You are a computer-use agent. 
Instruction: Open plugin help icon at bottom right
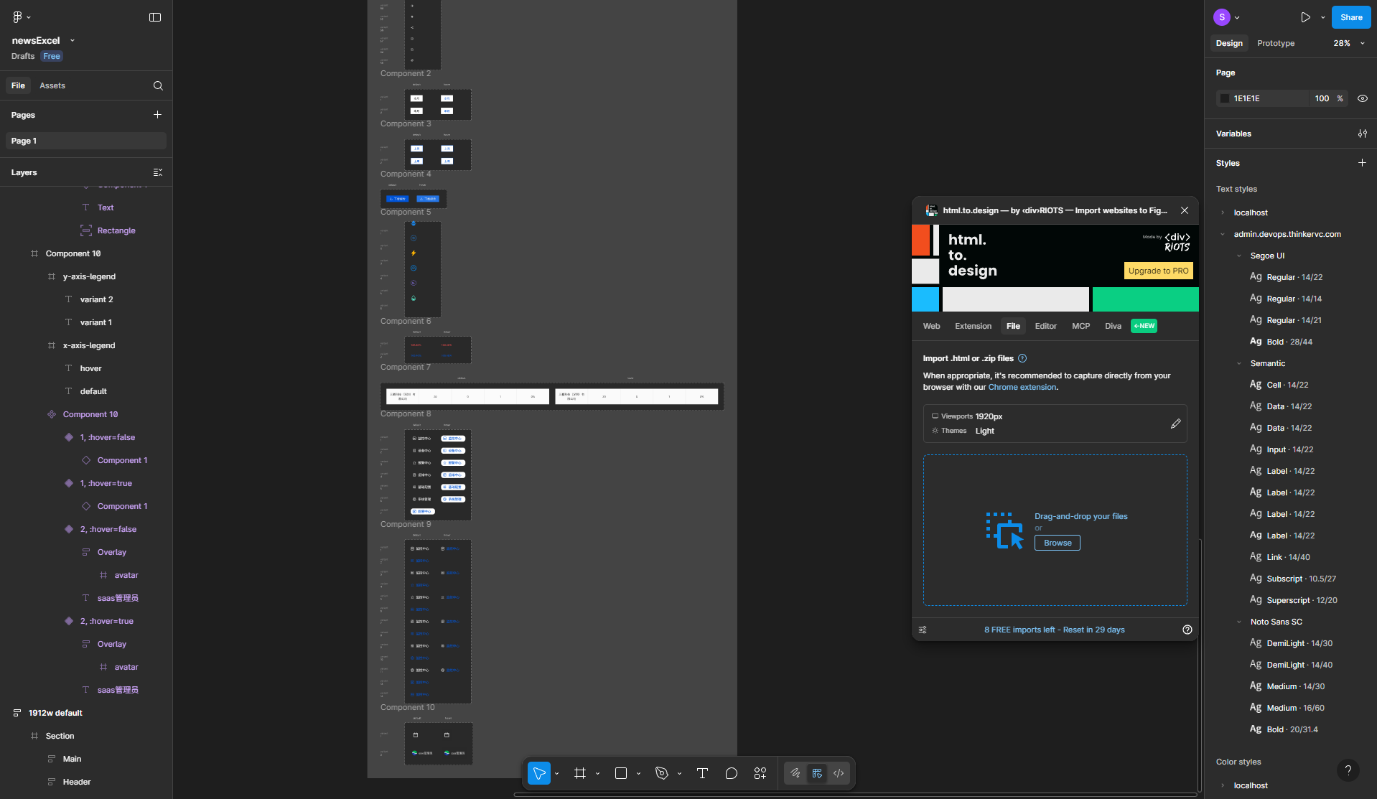[x=1187, y=630]
